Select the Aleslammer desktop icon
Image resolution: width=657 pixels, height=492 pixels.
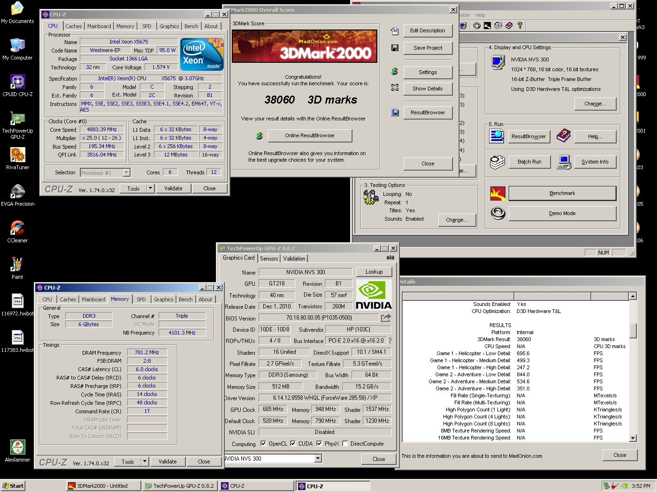tap(17, 451)
